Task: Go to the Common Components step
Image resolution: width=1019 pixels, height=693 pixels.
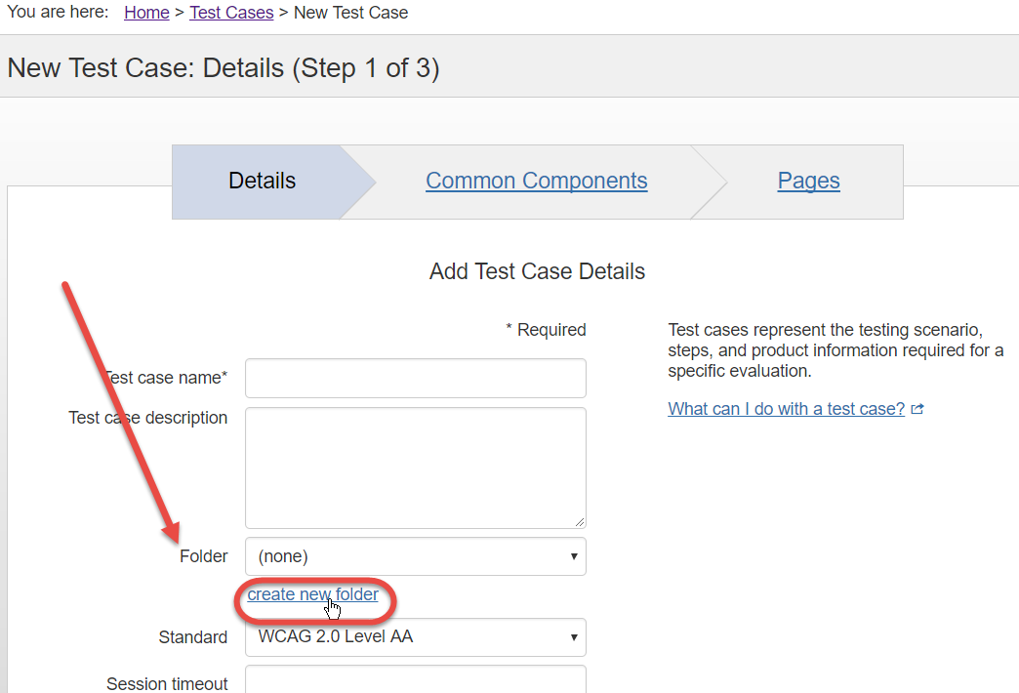Action: point(536,182)
